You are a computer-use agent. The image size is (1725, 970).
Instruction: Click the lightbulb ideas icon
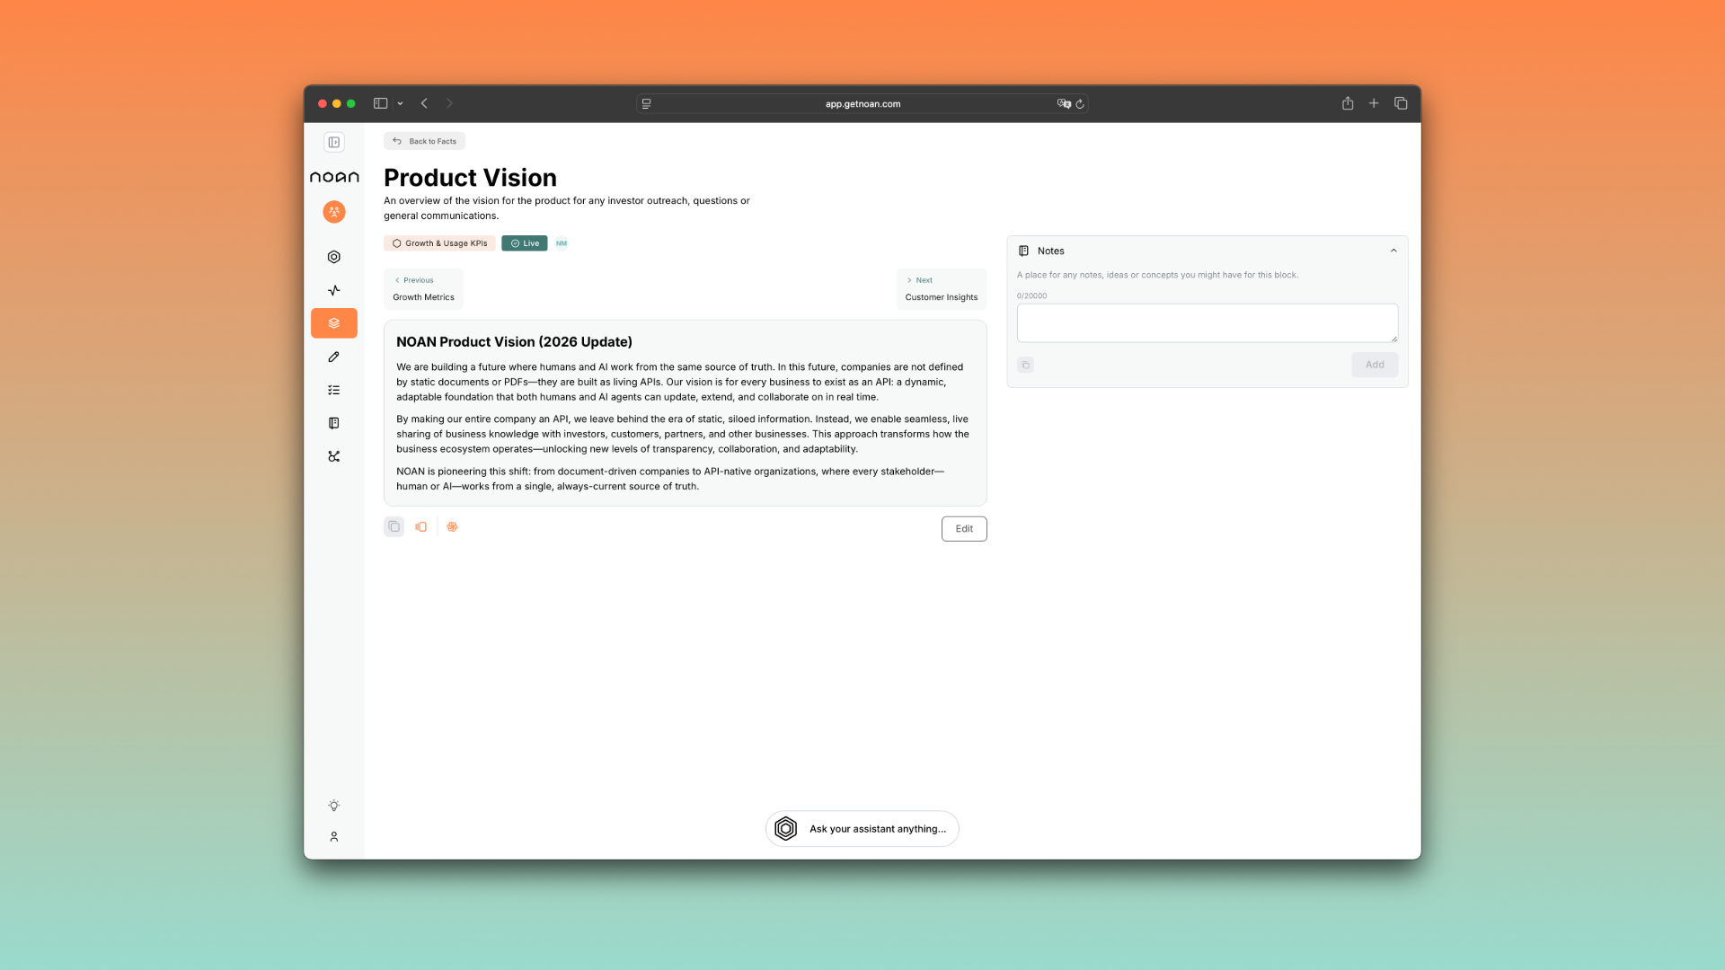coord(334,806)
